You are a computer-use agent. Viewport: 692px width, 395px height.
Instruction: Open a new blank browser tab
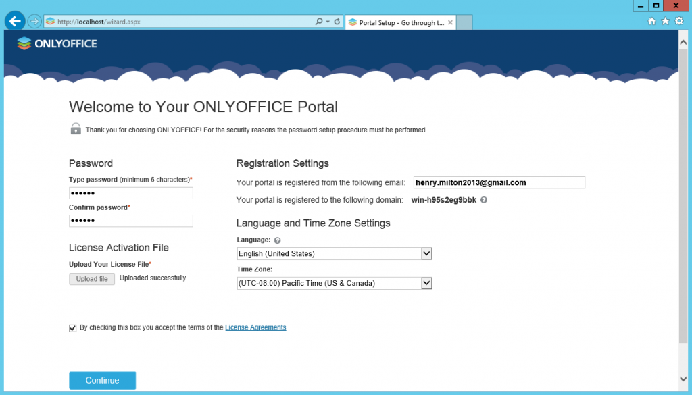click(464, 22)
